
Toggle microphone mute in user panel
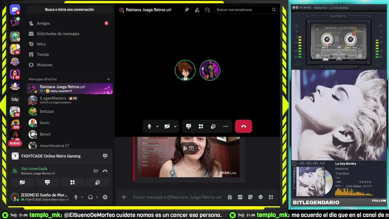pyautogui.click(x=76, y=197)
